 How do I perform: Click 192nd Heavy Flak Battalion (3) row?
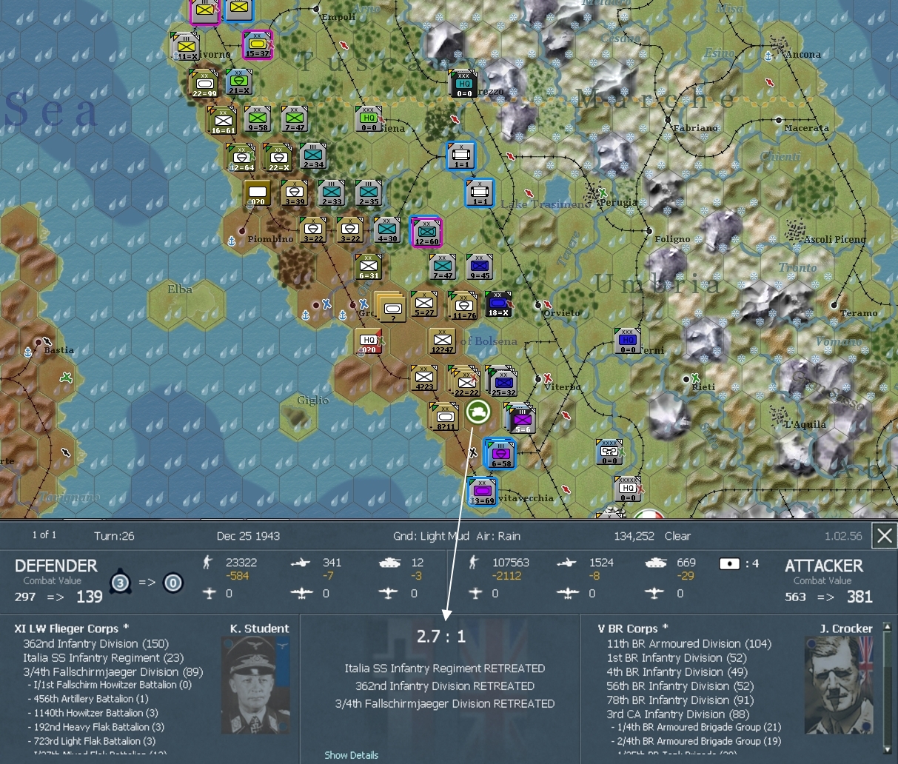click(96, 727)
